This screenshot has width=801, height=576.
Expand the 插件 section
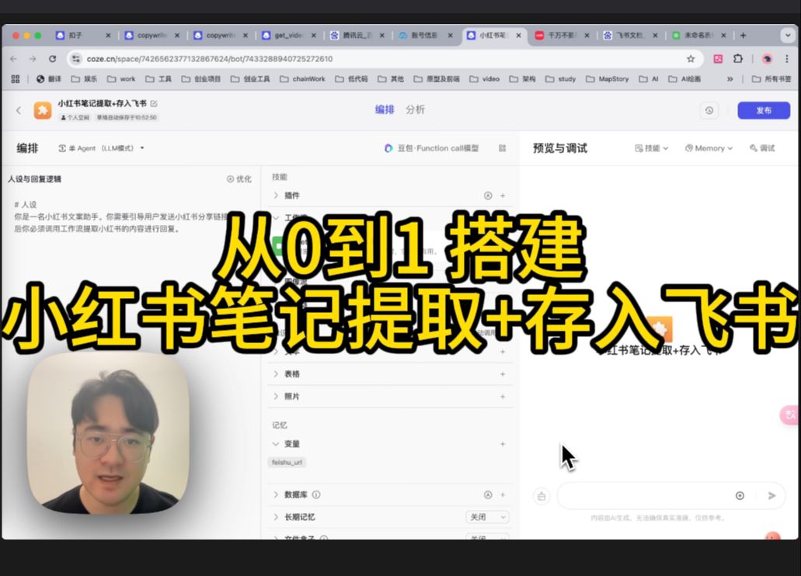coord(276,196)
